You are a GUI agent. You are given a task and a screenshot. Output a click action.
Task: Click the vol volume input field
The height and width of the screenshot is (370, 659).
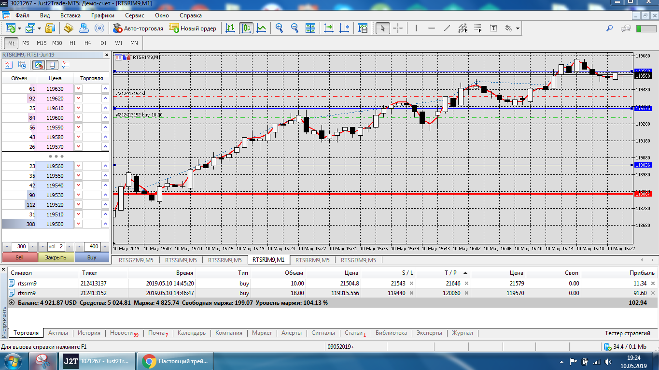coord(56,246)
